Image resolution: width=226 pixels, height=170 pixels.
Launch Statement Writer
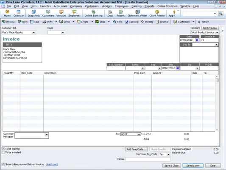137,13
